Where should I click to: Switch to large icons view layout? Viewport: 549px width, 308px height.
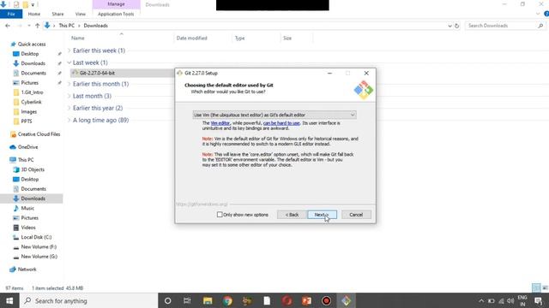[545, 288]
